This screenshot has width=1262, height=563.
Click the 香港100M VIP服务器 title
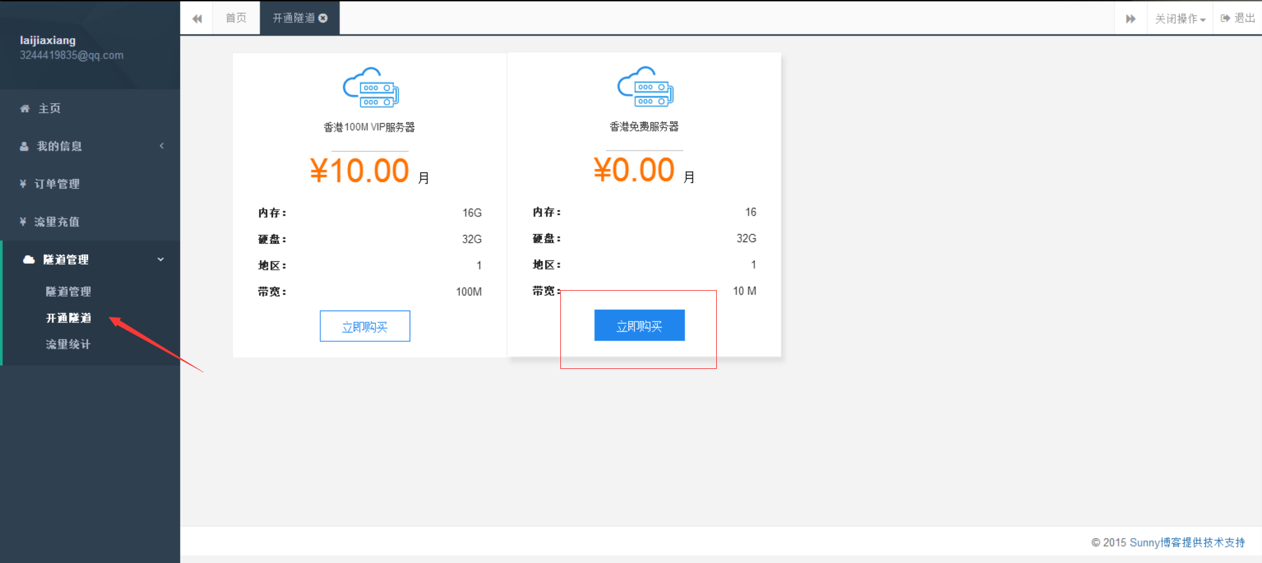point(369,127)
